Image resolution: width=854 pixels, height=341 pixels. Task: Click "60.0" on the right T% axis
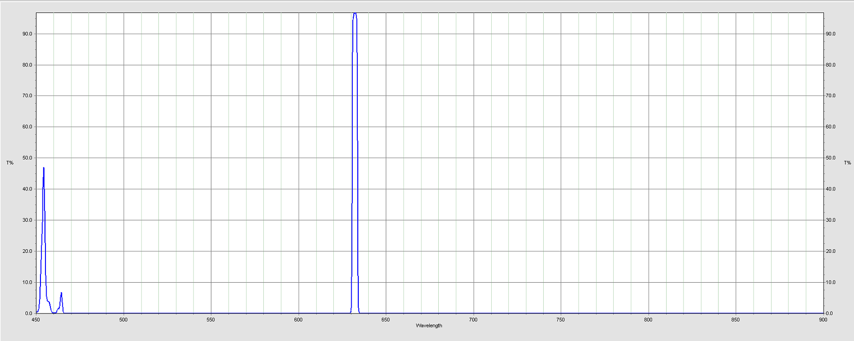(831, 127)
